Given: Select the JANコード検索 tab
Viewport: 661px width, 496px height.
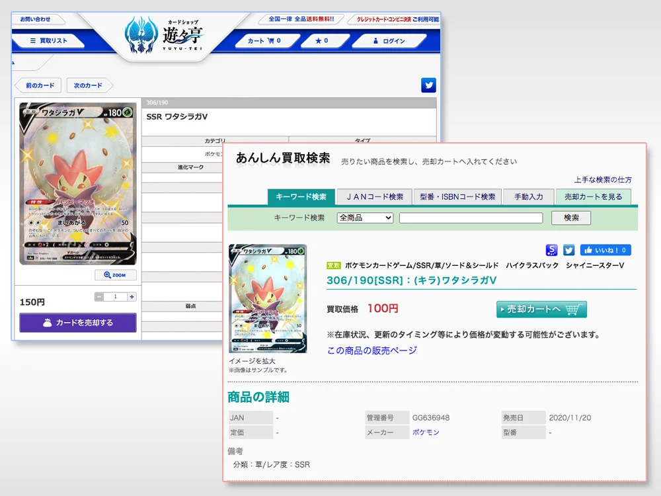Looking at the screenshot, I should tap(375, 197).
